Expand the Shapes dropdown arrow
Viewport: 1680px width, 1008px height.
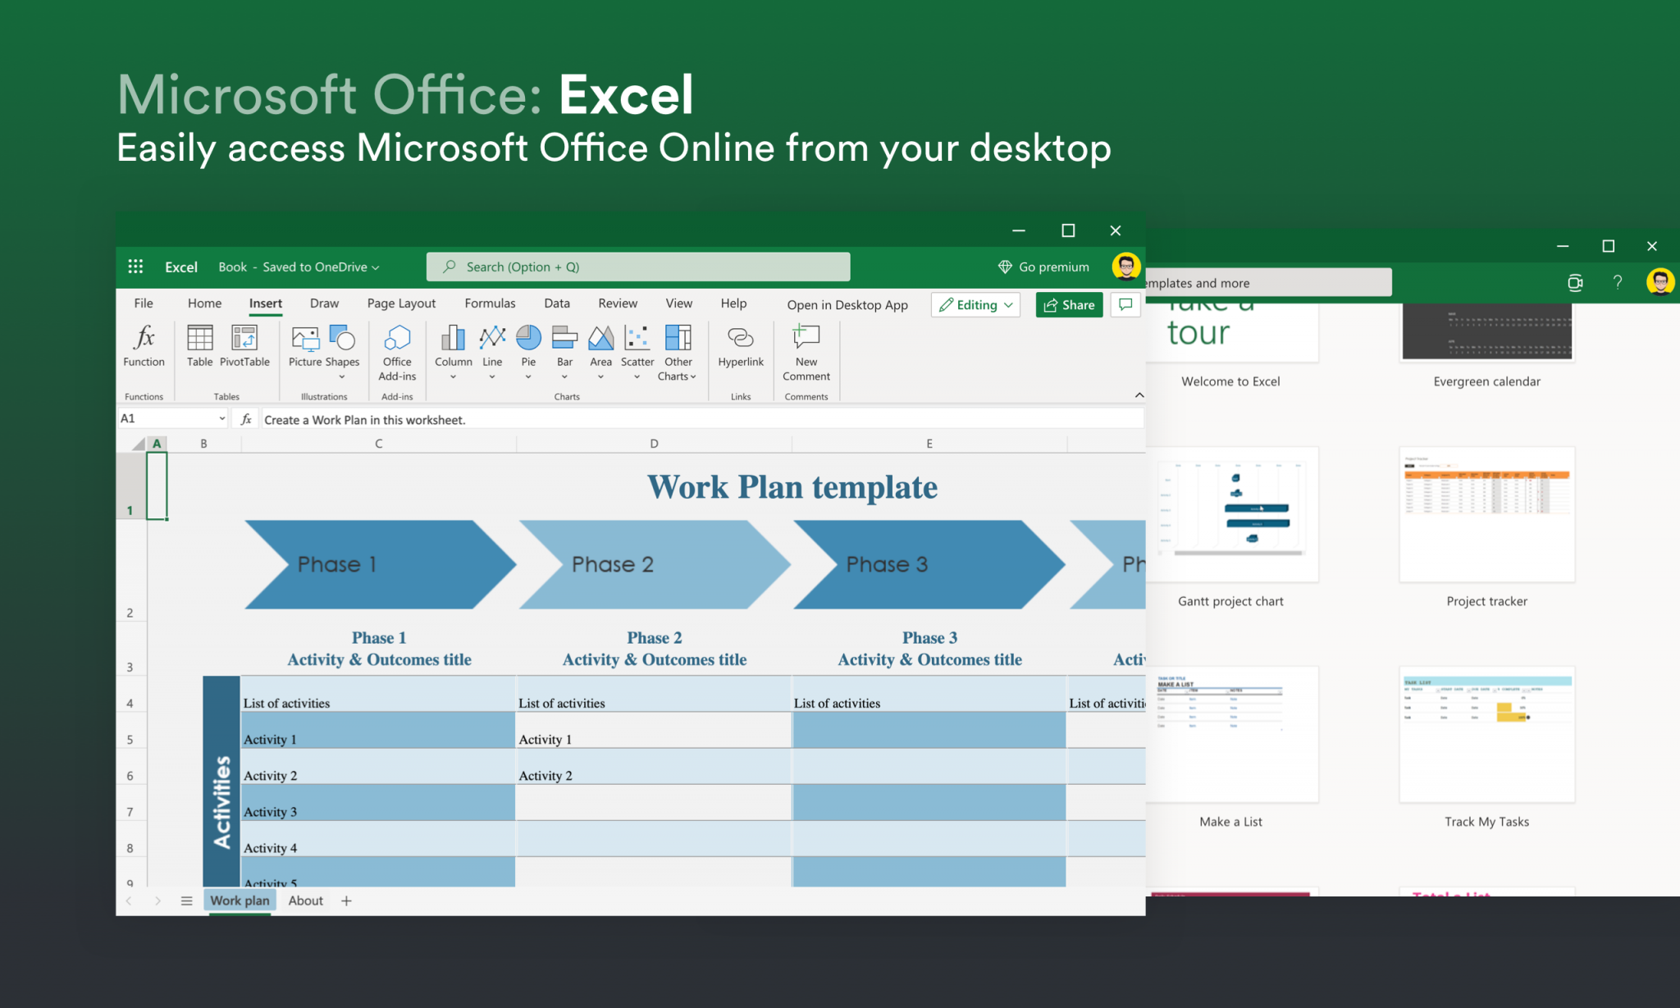[342, 377]
